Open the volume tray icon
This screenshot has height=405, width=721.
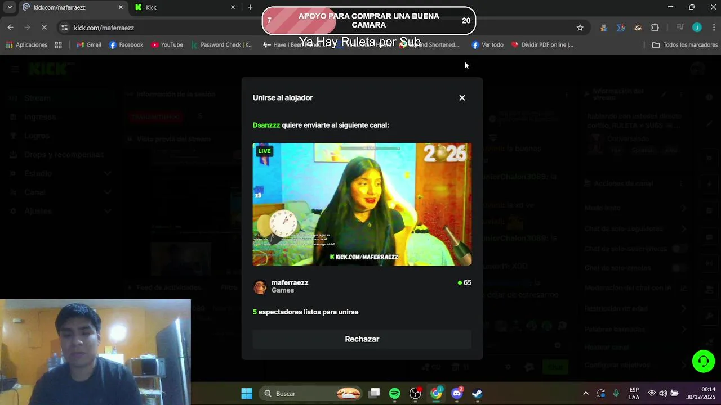663,393
